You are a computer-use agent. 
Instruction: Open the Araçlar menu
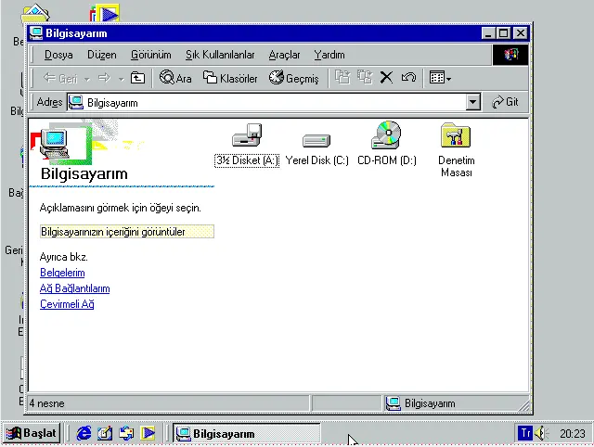(284, 55)
